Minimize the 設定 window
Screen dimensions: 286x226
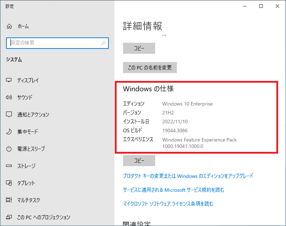coord(245,6)
